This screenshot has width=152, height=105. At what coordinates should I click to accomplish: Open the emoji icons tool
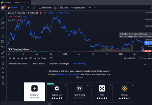tap(3, 46)
